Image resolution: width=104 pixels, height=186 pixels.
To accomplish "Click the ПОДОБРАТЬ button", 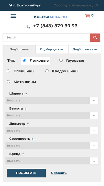I will coord(26,173).
